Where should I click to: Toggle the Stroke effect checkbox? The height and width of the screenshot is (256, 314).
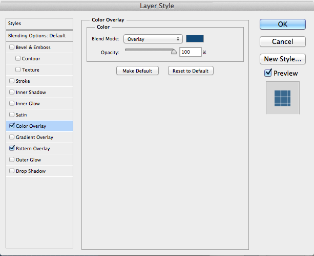[12, 81]
